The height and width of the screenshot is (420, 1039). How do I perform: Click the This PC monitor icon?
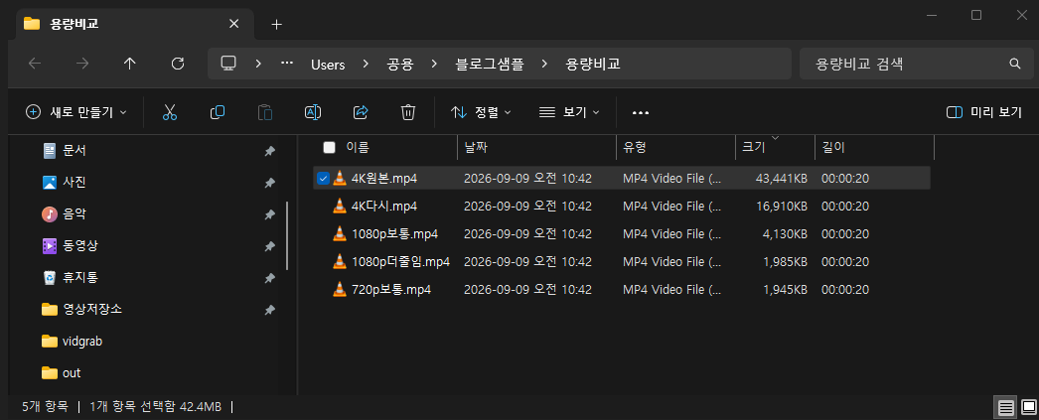coord(228,64)
